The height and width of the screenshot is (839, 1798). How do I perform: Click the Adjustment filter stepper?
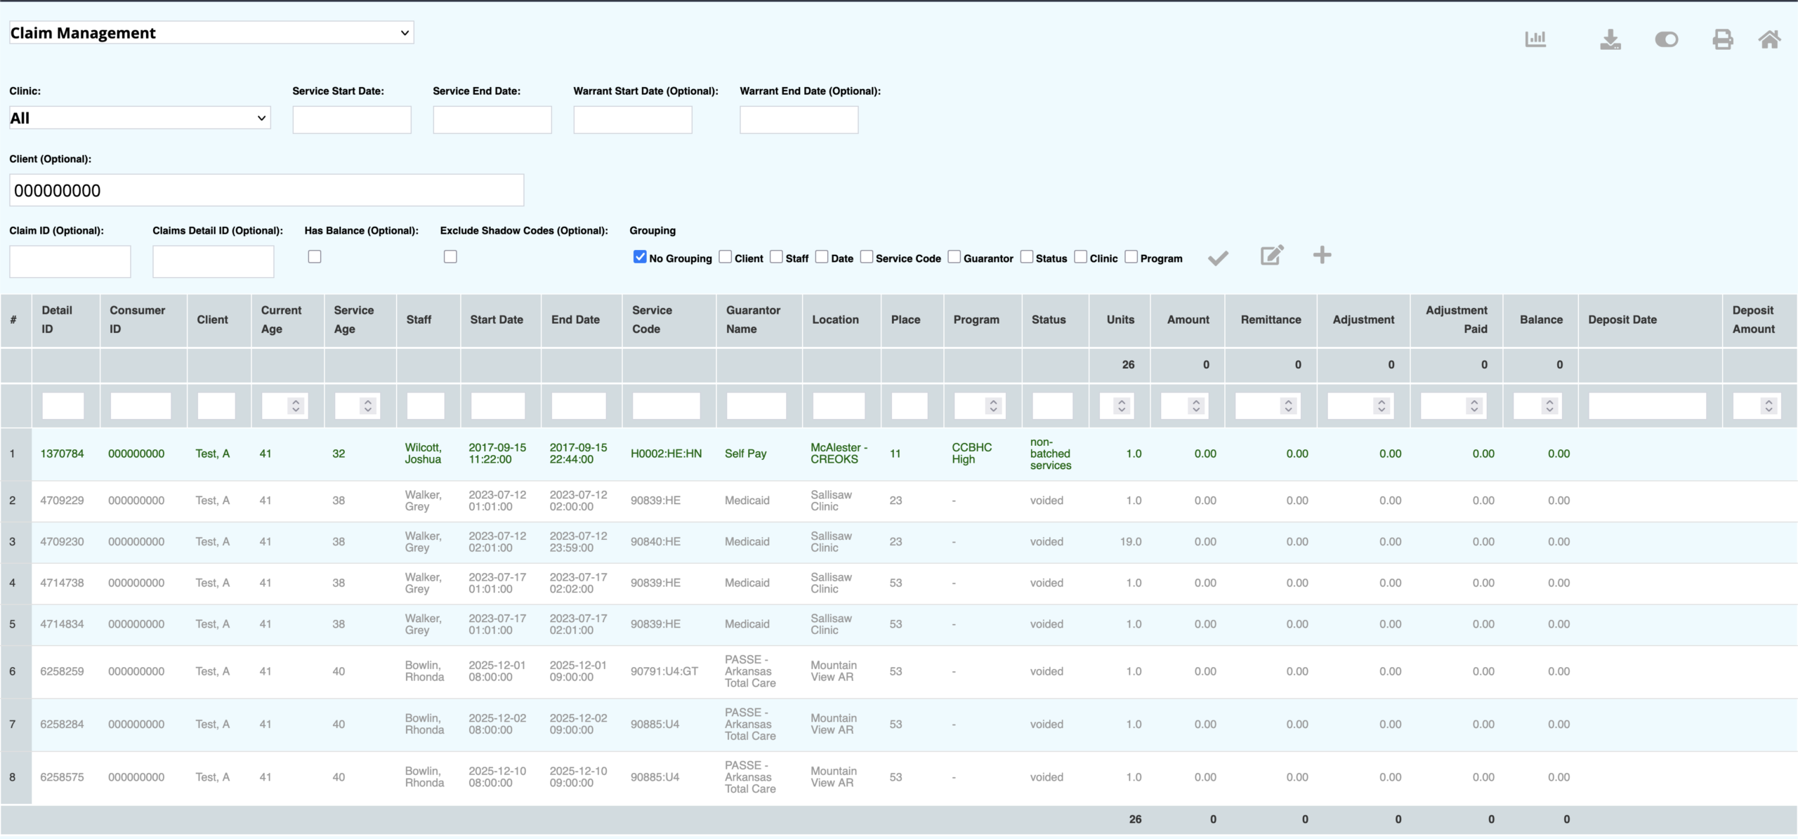tap(1382, 406)
